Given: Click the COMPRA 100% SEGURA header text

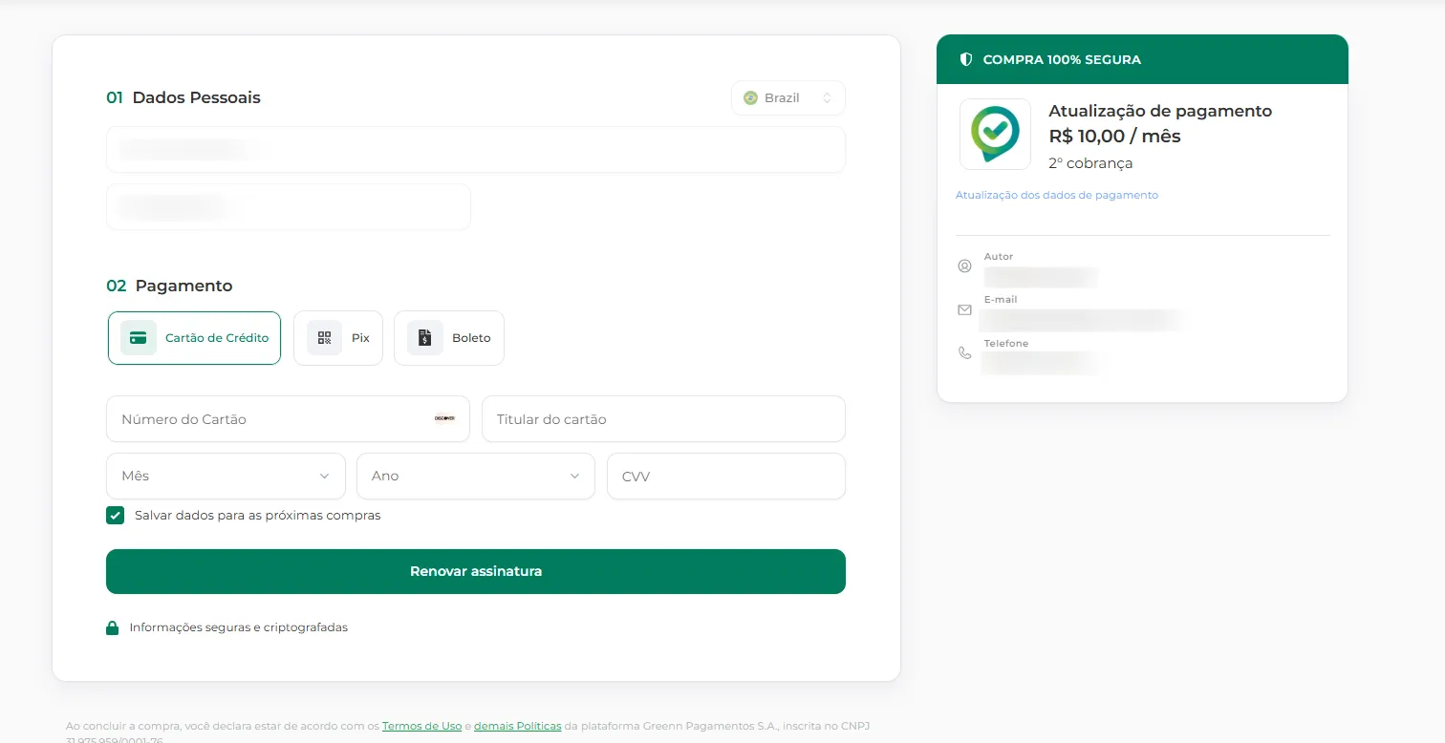Looking at the screenshot, I should 1062,59.
